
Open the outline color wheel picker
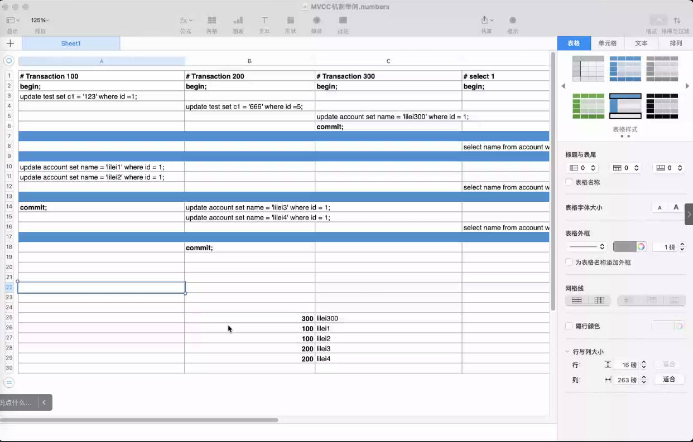point(642,247)
